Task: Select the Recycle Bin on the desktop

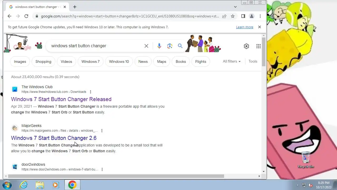Action: 306,160
